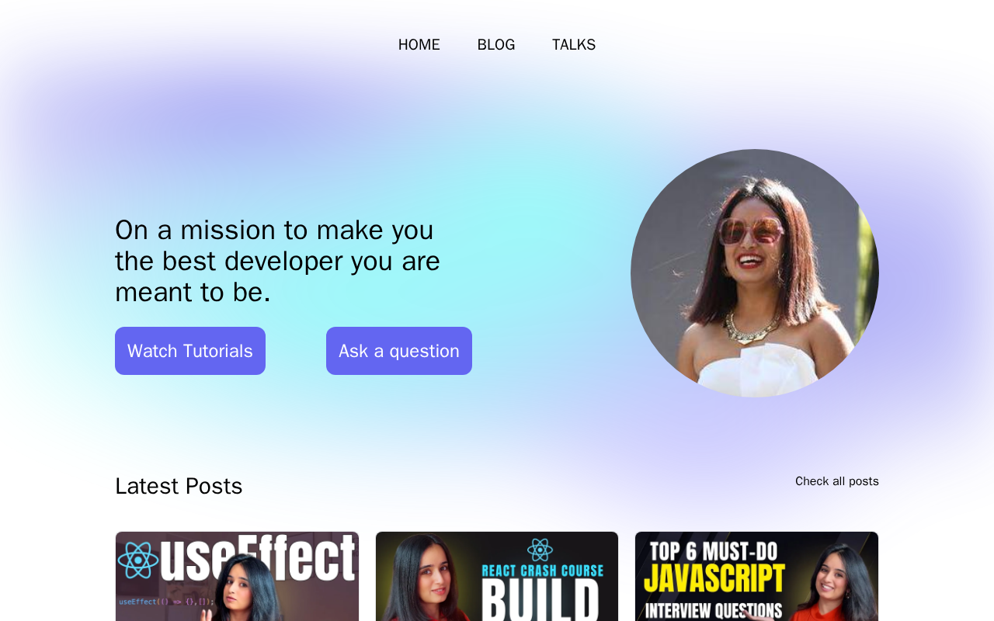Click the mission statement headline text
994x621 pixels.
(277, 261)
